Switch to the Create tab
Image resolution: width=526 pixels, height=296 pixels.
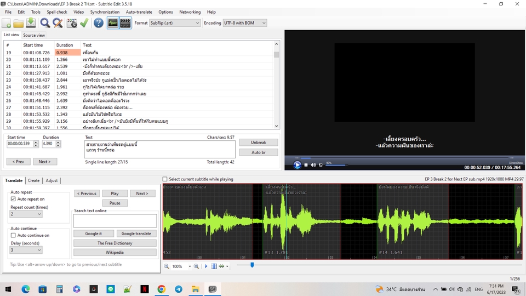coord(33,180)
